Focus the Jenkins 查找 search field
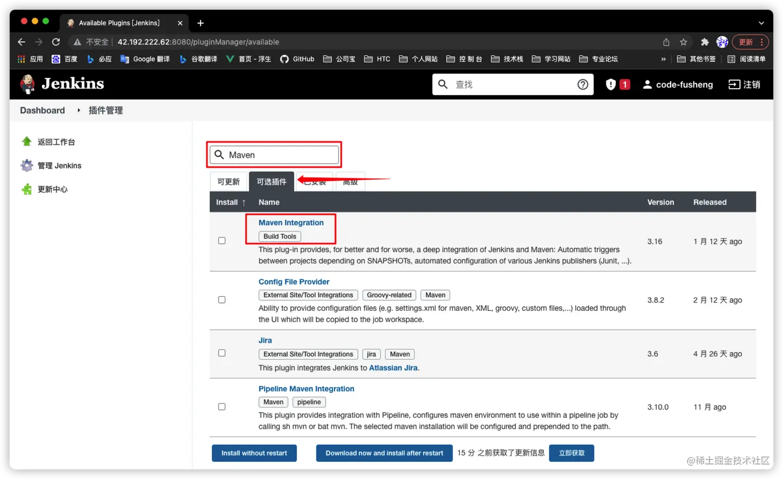The height and width of the screenshot is (479, 783). coord(513,84)
